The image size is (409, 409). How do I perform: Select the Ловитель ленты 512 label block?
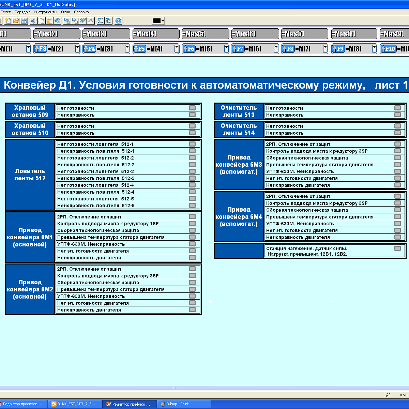30,175
